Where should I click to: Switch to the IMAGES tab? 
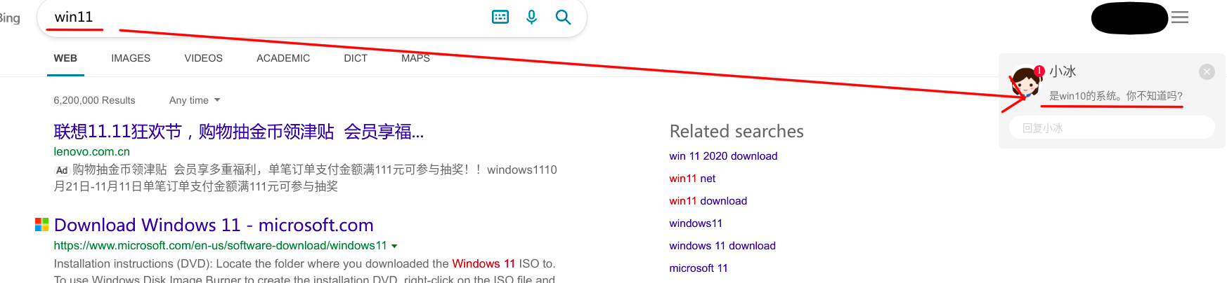pyautogui.click(x=131, y=58)
